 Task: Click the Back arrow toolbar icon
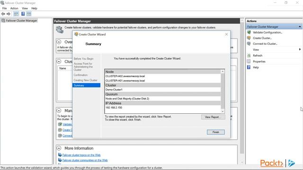[x=3, y=14]
